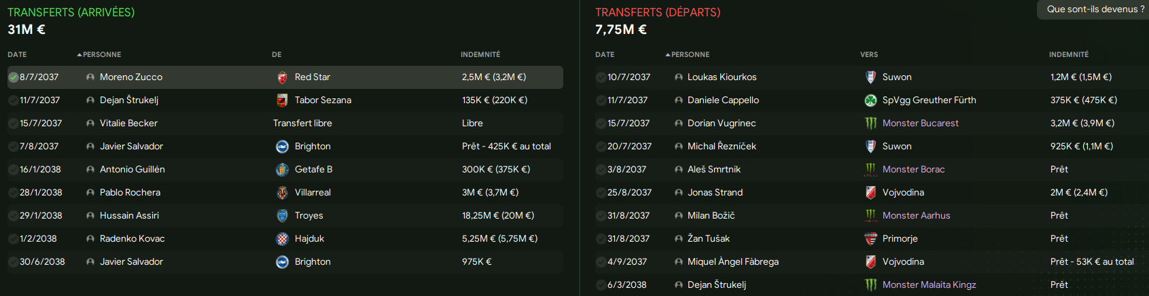Viewport: 1149px width, 296px height.
Task: Sort departures by Indemnité column
Action: click(1069, 54)
